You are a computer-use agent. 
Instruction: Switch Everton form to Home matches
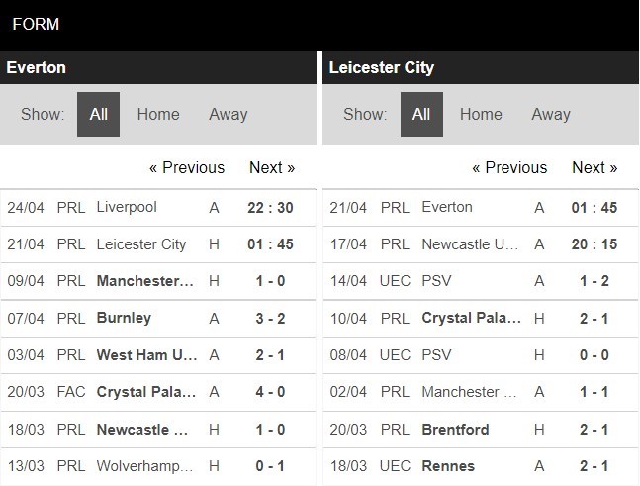click(x=158, y=114)
